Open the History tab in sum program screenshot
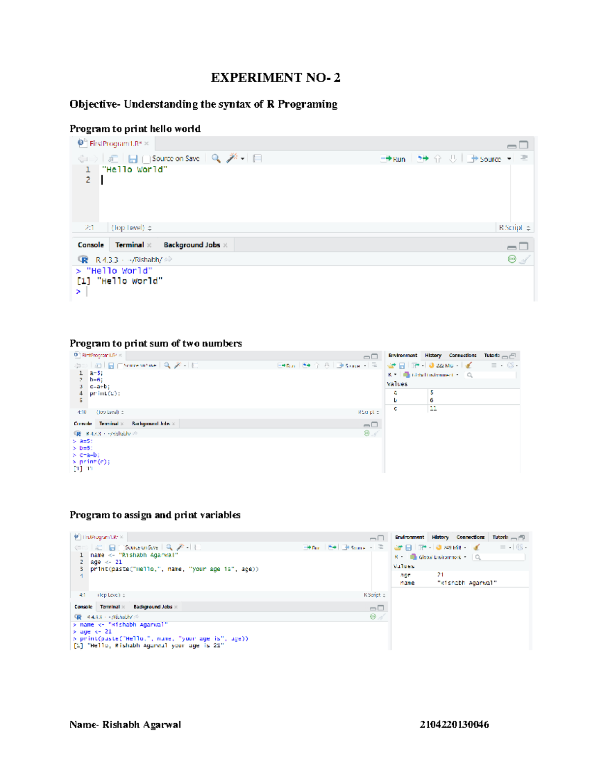 coord(433,355)
